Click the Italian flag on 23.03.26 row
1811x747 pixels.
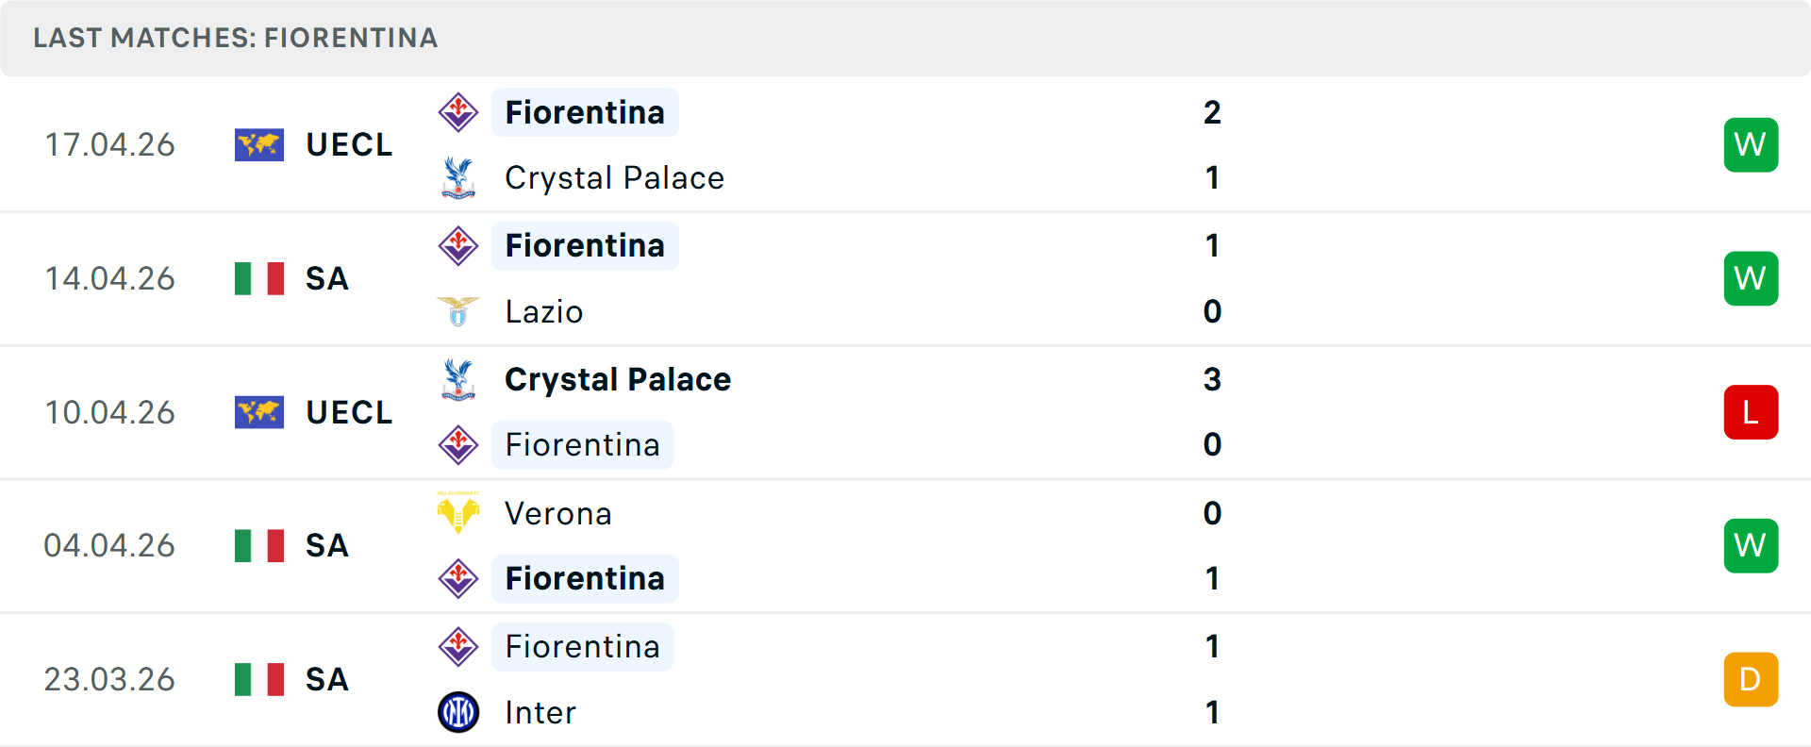click(259, 679)
